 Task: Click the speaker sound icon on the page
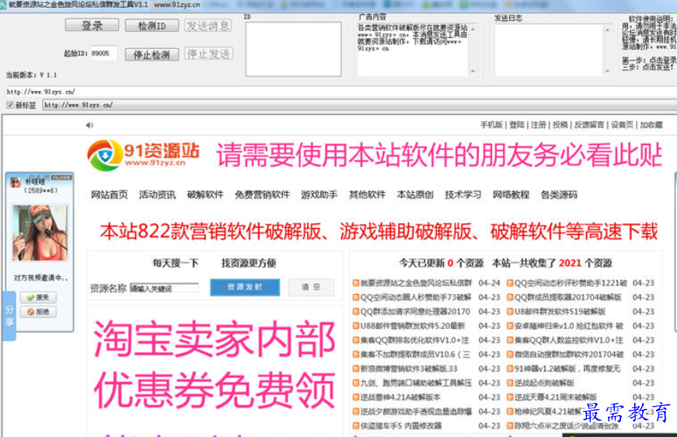click(x=89, y=125)
